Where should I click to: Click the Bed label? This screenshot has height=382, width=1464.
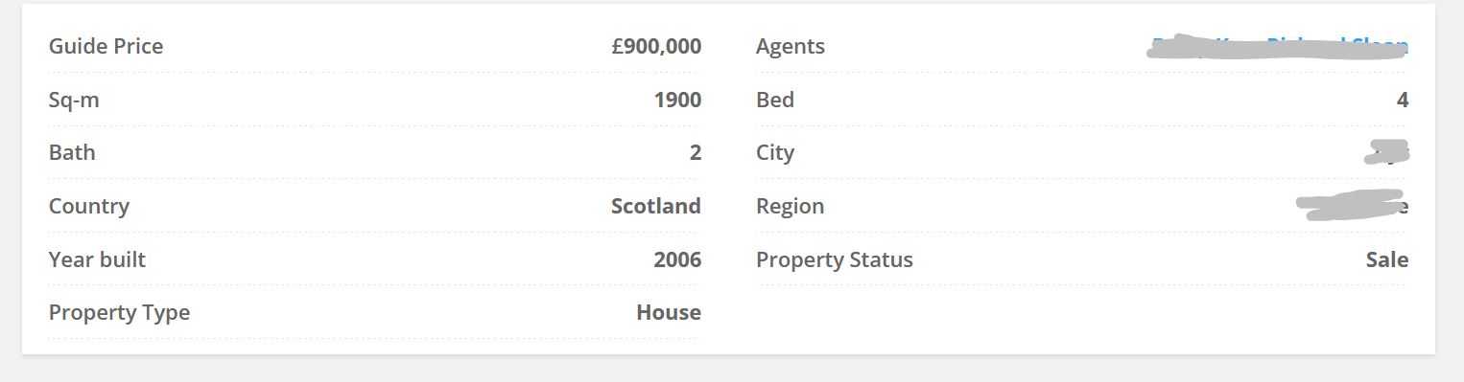pyautogui.click(x=775, y=100)
